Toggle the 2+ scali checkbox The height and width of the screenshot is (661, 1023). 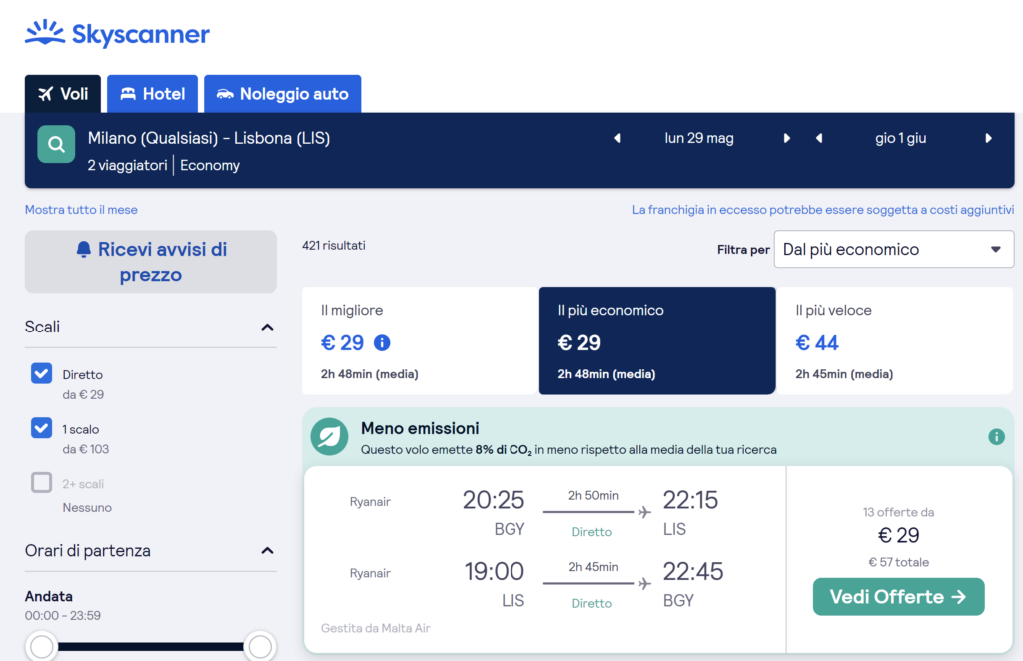(41, 483)
